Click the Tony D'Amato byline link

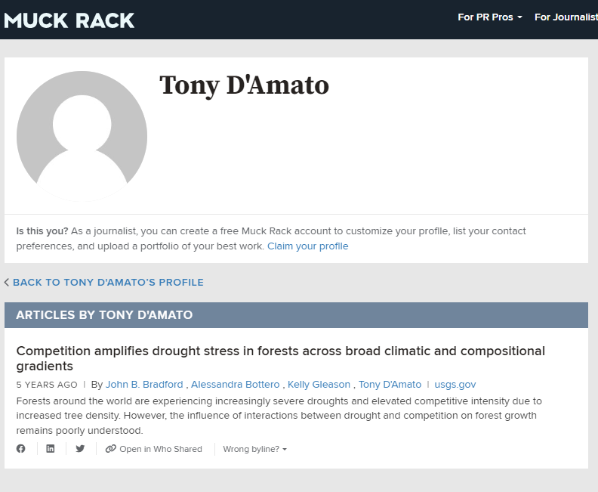tap(390, 385)
